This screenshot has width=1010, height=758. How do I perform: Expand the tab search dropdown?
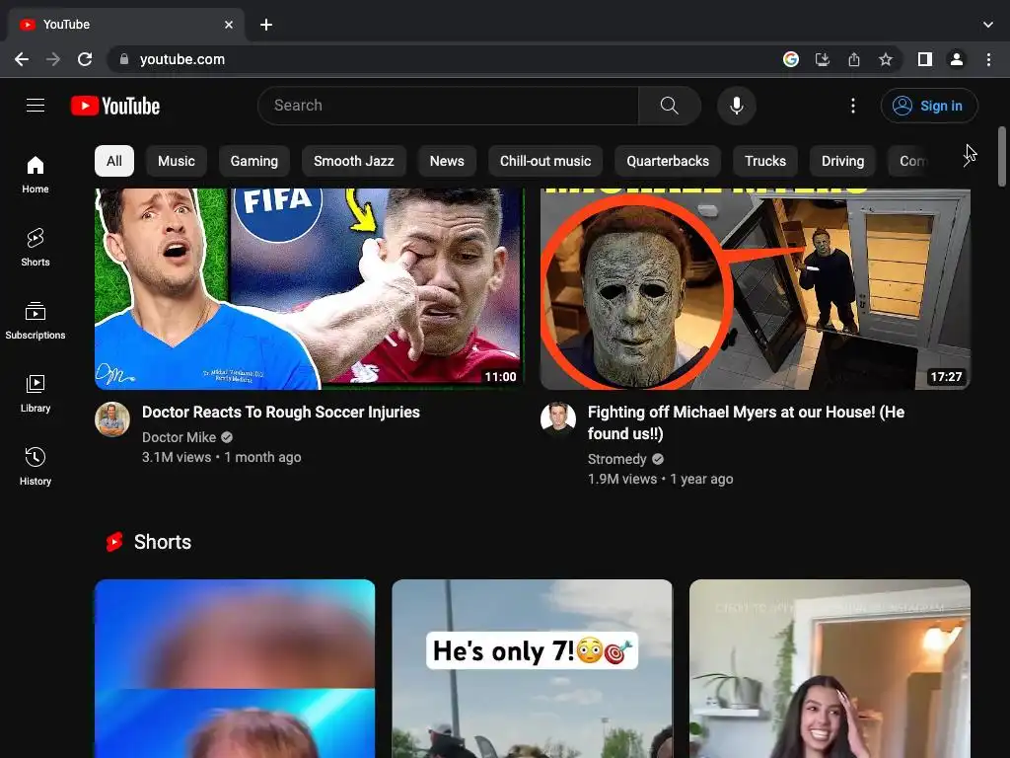[x=988, y=25]
